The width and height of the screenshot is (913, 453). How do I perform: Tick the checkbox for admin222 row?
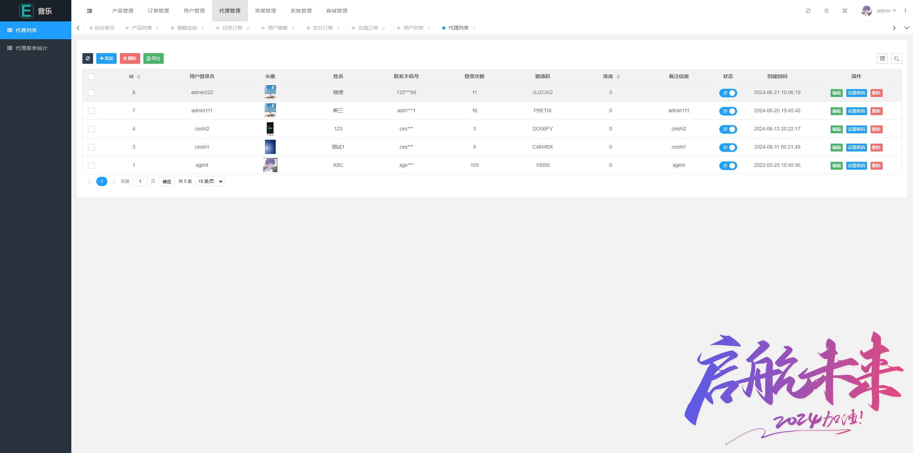[x=91, y=93]
